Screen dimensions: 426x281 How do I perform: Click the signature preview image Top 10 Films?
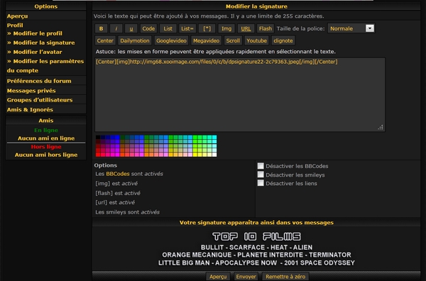click(x=256, y=249)
